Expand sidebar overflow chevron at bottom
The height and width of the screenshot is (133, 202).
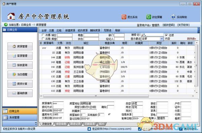pyautogui.click(x=36, y=124)
